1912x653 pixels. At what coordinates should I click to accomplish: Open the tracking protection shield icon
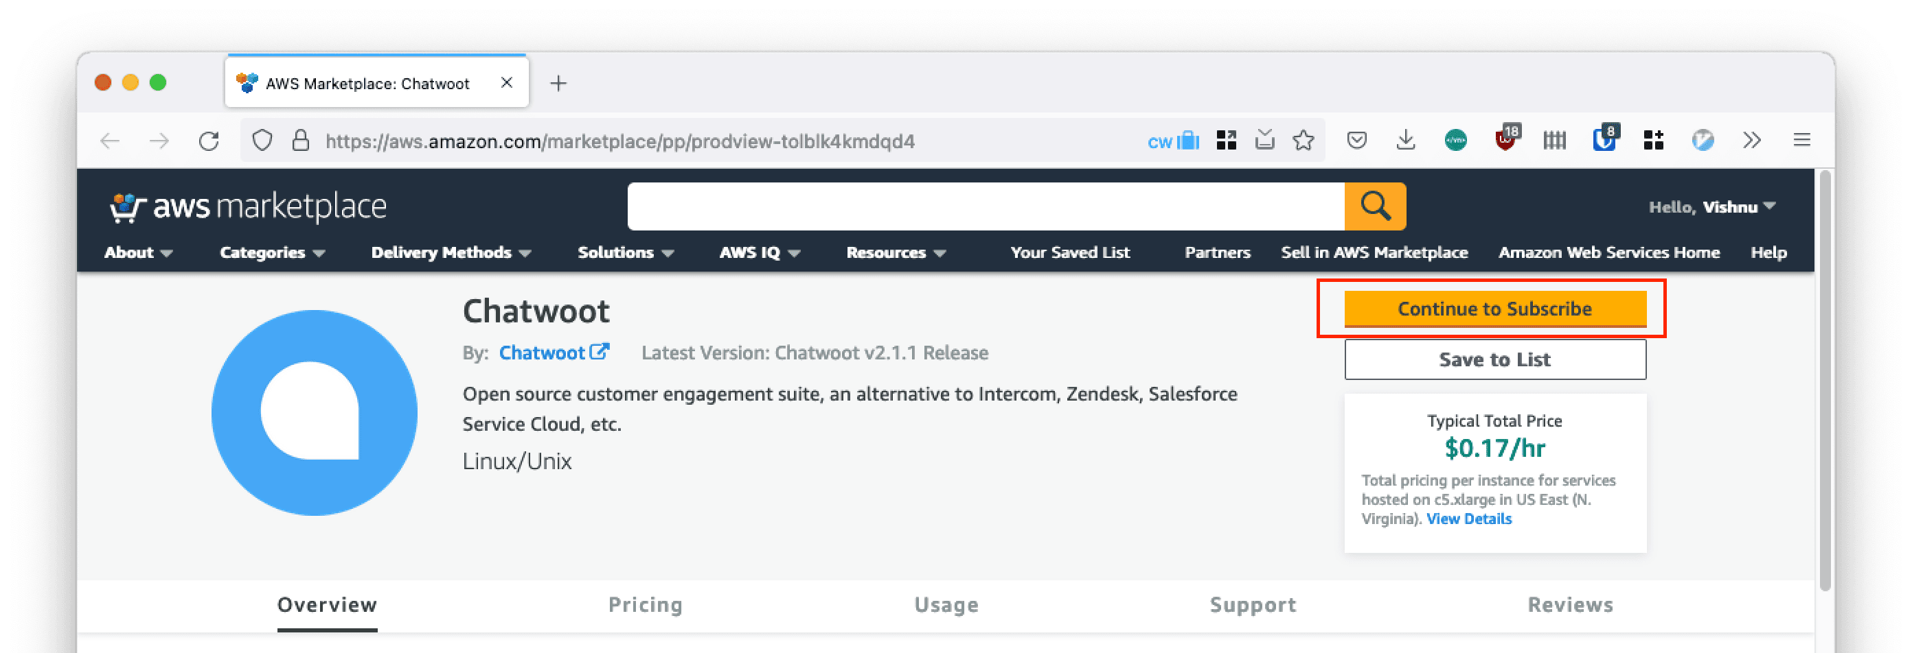click(262, 141)
